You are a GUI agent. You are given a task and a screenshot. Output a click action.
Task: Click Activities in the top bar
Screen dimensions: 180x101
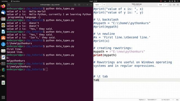[4, 1]
